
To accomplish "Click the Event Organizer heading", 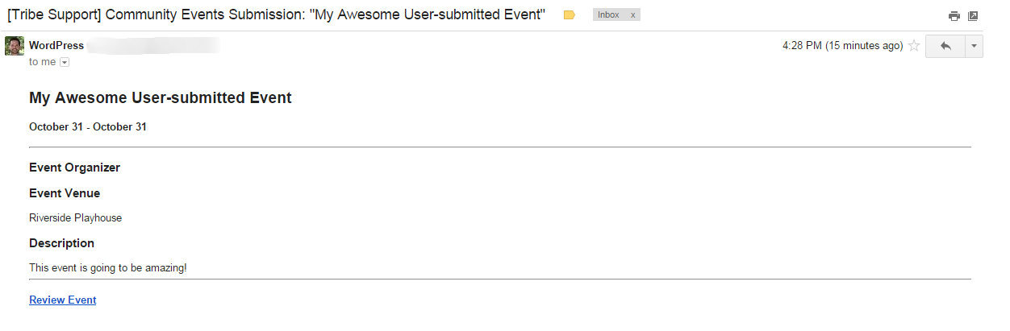I will pos(74,168).
